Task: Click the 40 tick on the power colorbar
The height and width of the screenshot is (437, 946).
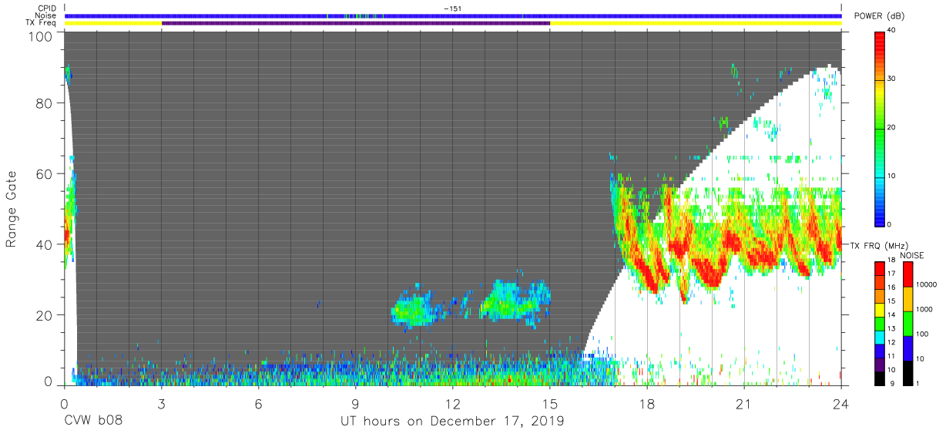Action: click(x=892, y=30)
